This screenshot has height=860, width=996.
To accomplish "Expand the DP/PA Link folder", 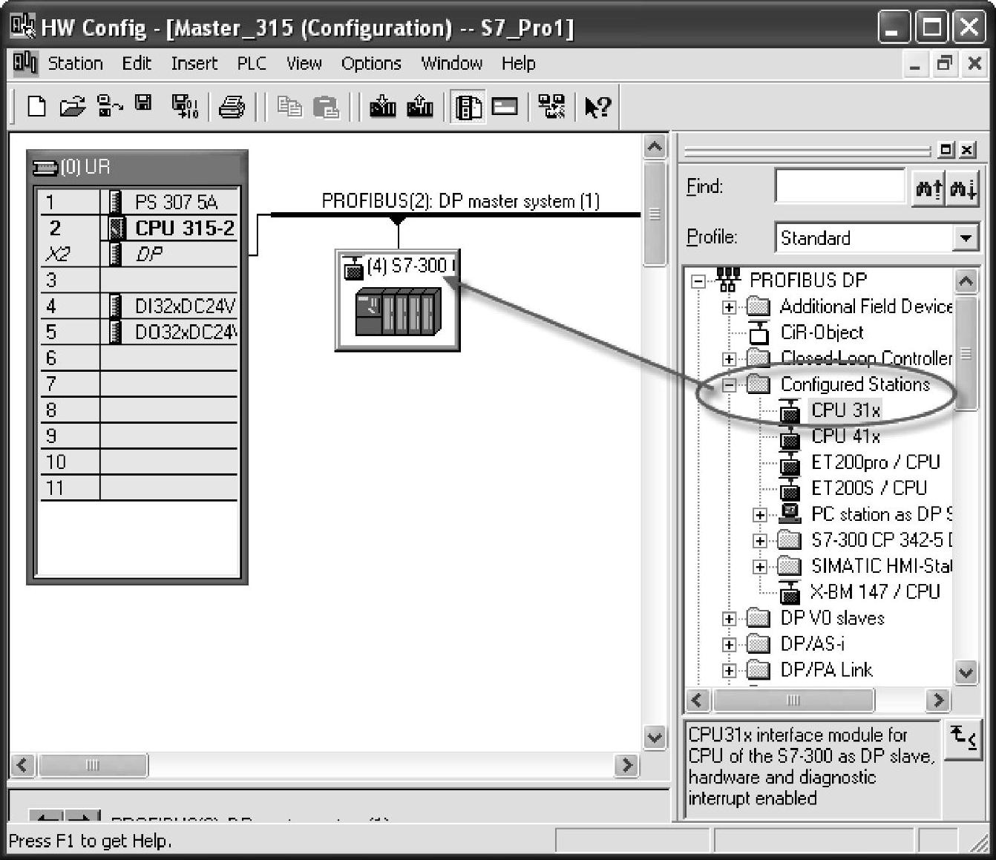I will pyautogui.click(x=729, y=671).
